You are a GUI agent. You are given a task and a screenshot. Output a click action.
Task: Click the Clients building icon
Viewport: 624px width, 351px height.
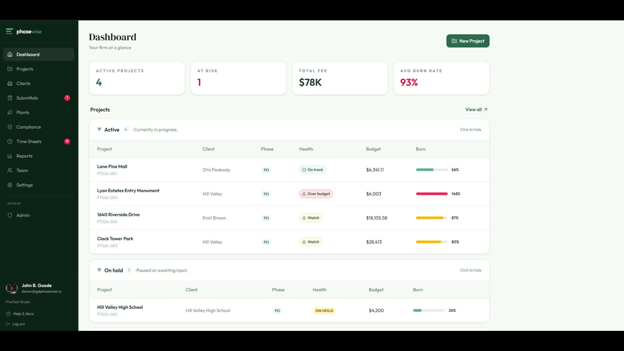coord(10,84)
